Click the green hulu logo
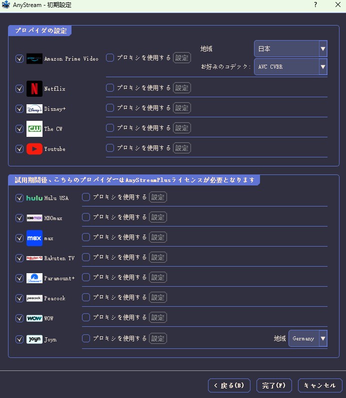The height and width of the screenshot is (398, 346). point(34,198)
